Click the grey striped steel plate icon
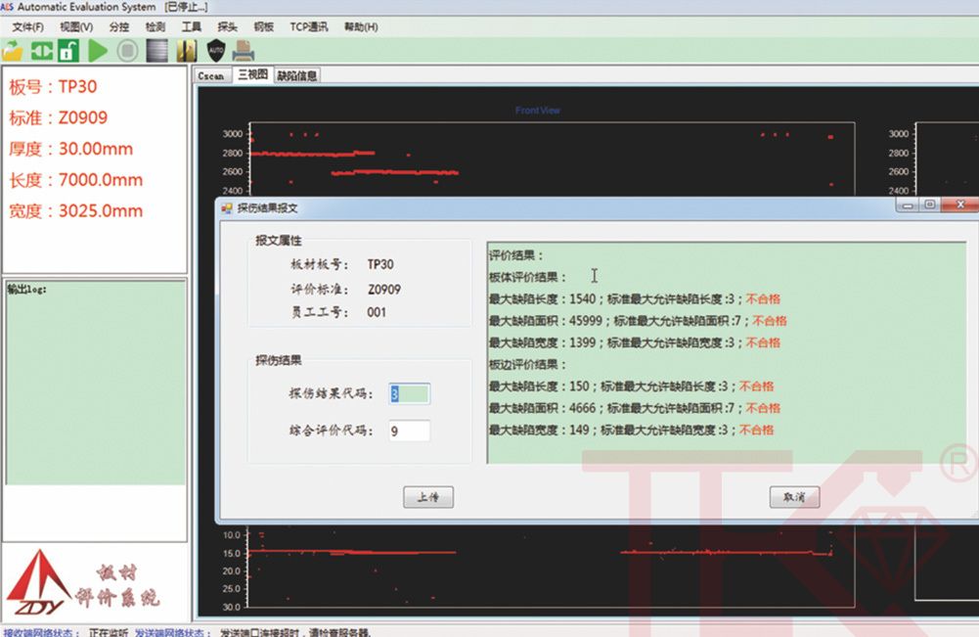Screen dimensions: 979x637 pos(156,50)
